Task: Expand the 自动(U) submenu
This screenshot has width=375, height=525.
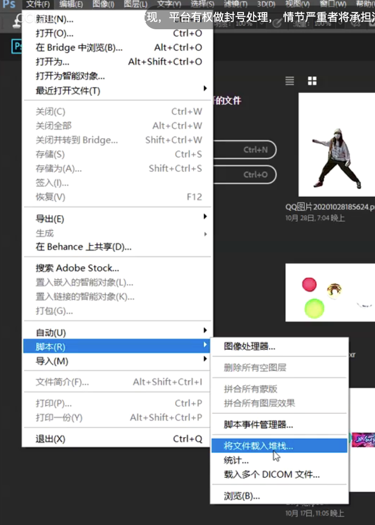Action: click(x=118, y=332)
